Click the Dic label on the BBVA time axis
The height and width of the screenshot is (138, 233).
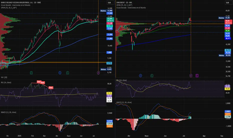click(7, 136)
